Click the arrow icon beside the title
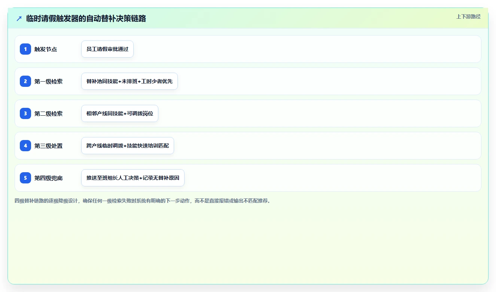 pyautogui.click(x=19, y=18)
